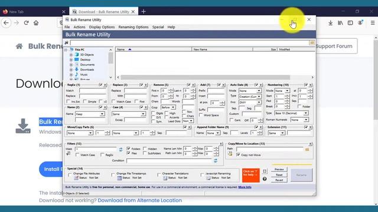Click the question mark help icon

click(265, 179)
